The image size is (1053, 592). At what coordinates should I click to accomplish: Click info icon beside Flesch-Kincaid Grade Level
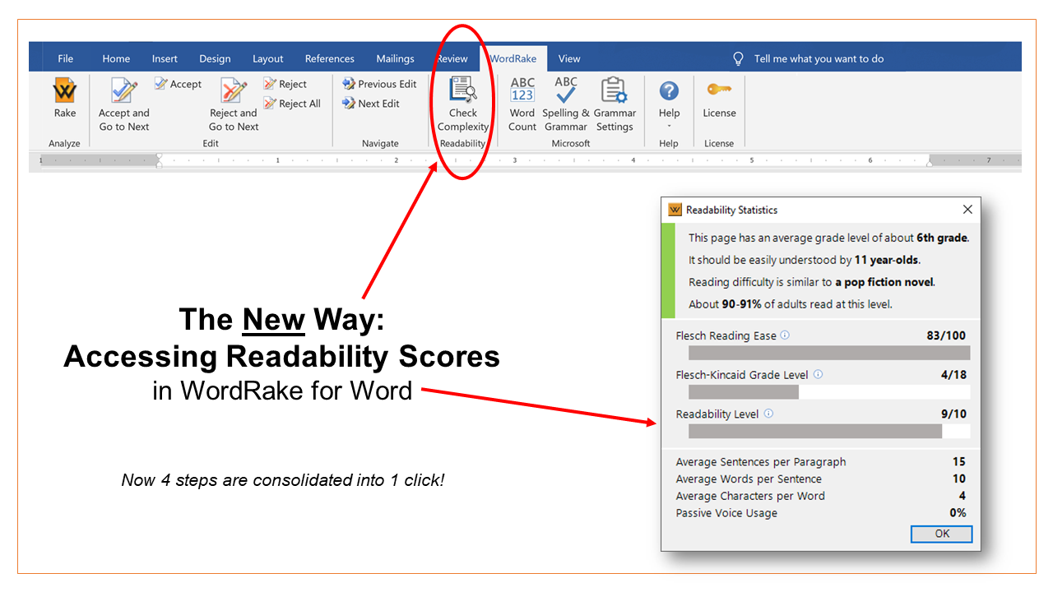[x=818, y=374]
